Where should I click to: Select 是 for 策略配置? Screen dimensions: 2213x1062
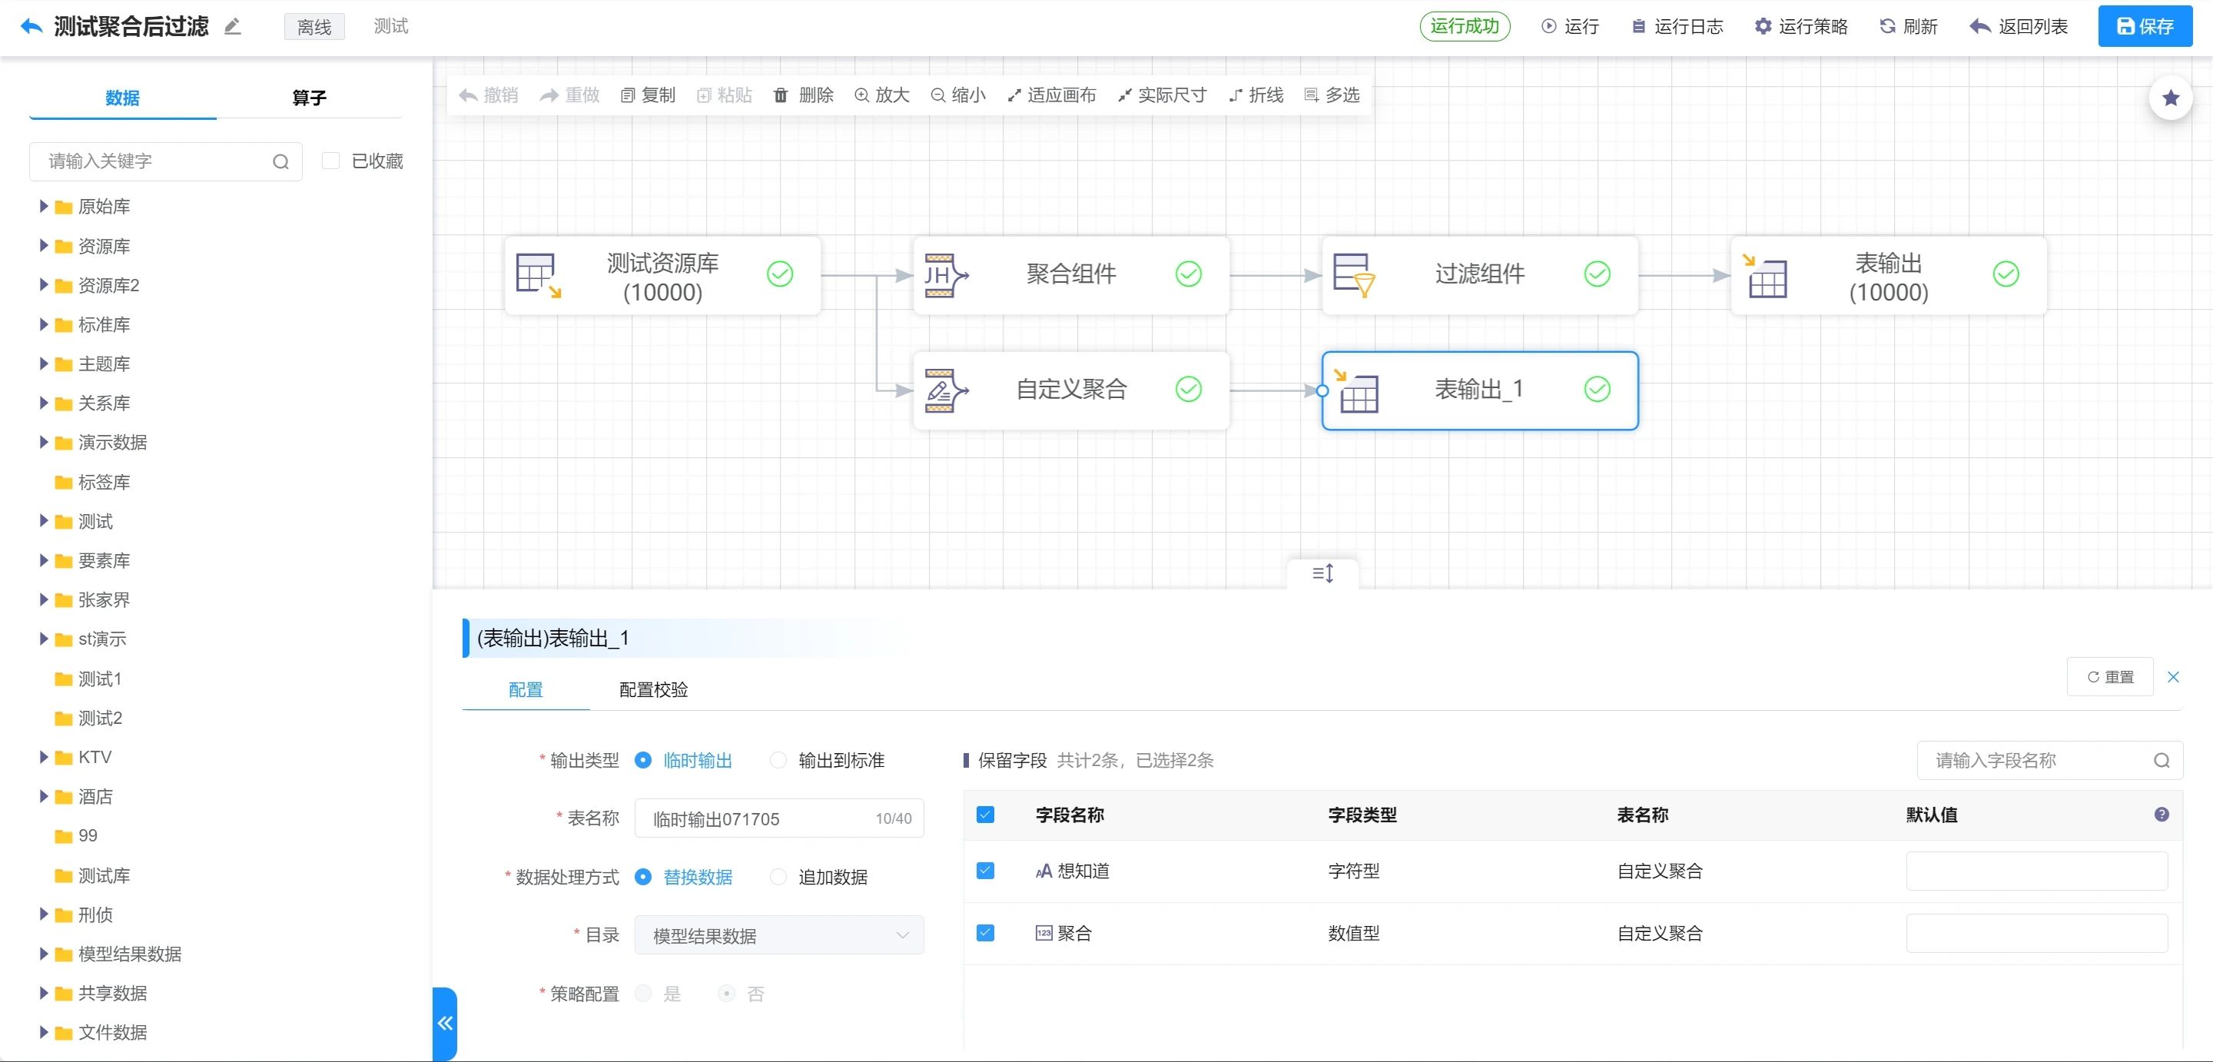coord(642,994)
